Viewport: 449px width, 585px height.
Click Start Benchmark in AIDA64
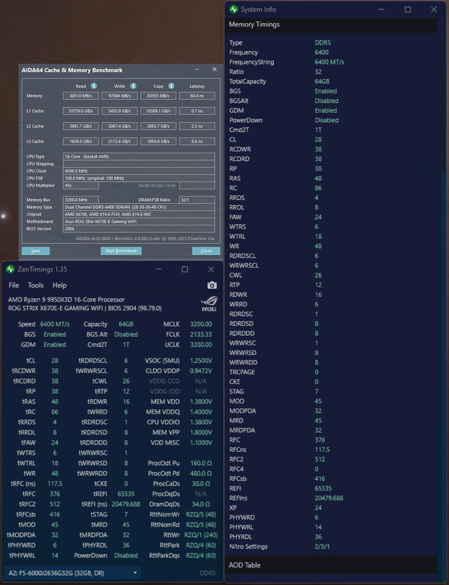(x=121, y=251)
